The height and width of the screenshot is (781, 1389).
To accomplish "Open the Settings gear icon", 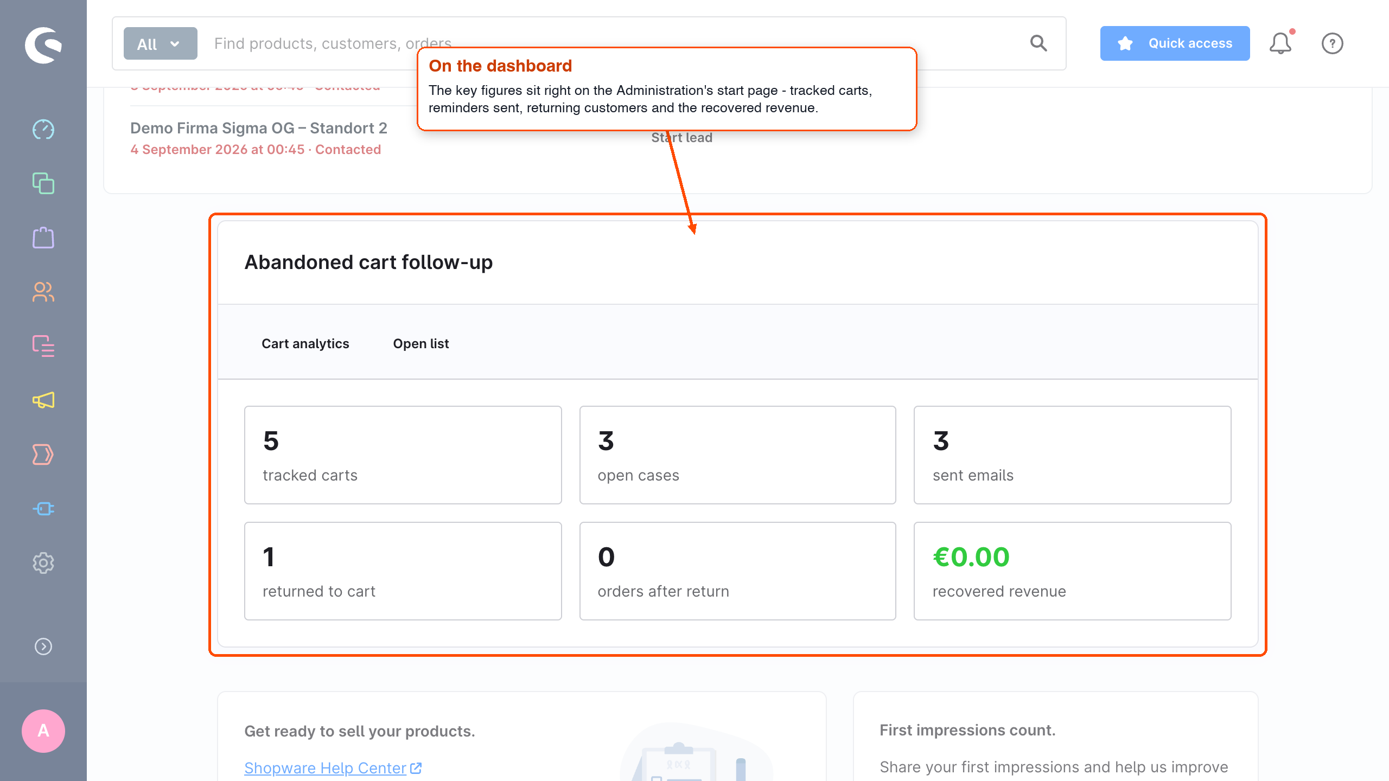I will [x=43, y=563].
